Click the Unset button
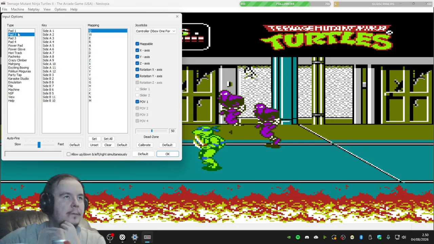The image size is (434, 244). (x=94, y=145)
